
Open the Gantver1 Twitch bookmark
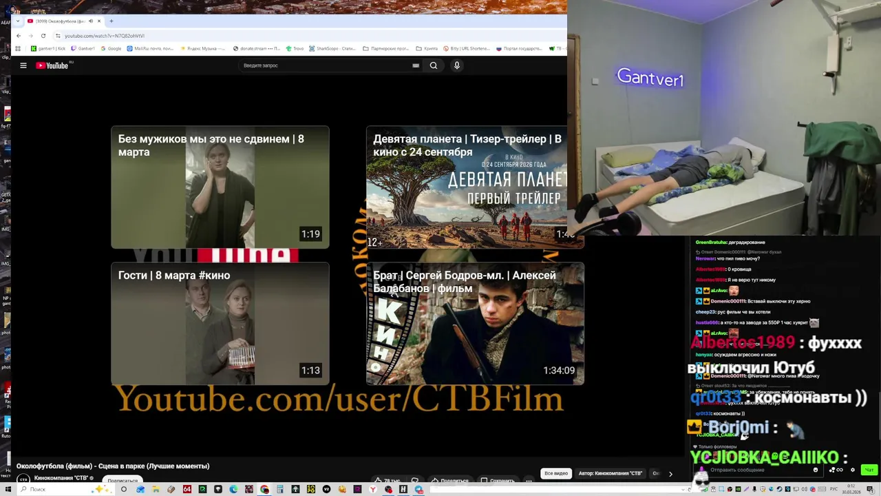[83, 48]
